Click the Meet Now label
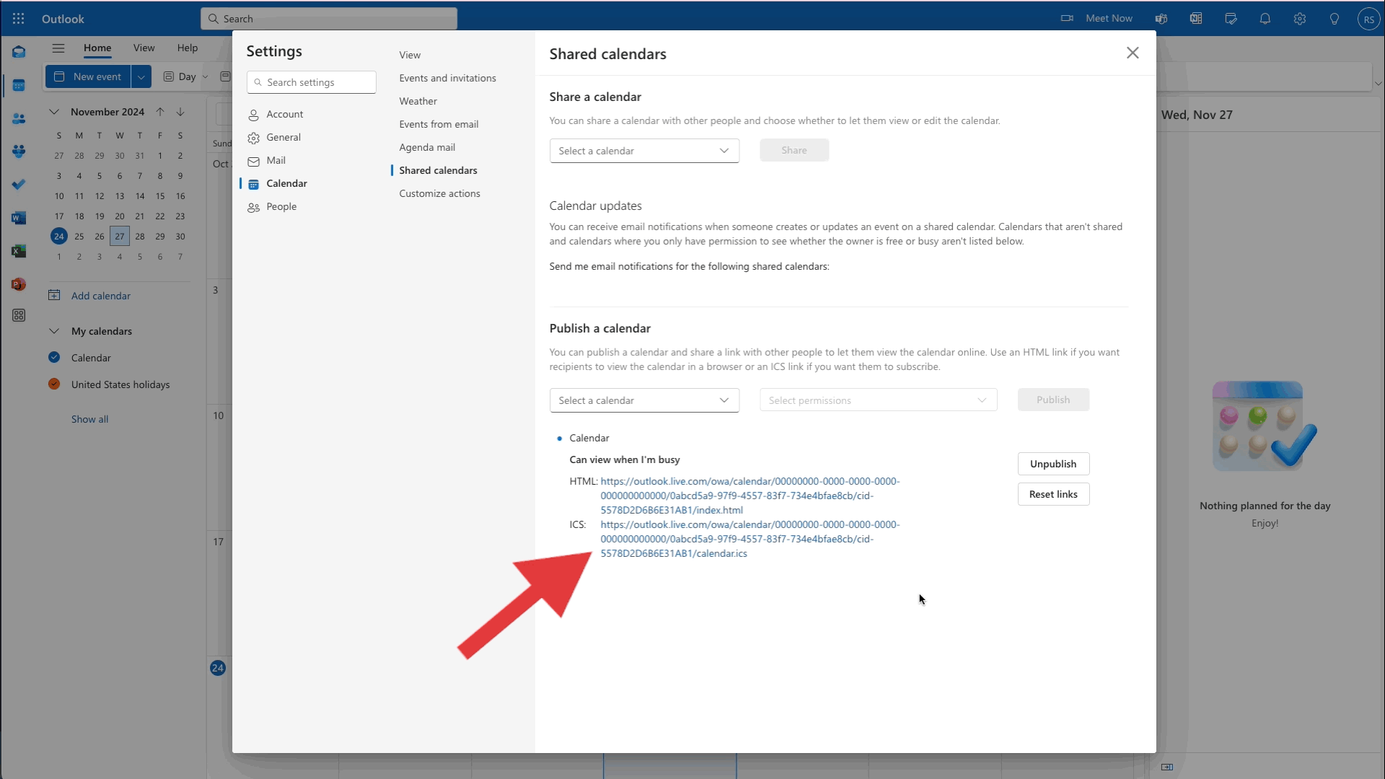 pyautogui.click(x=1109, y=19)
